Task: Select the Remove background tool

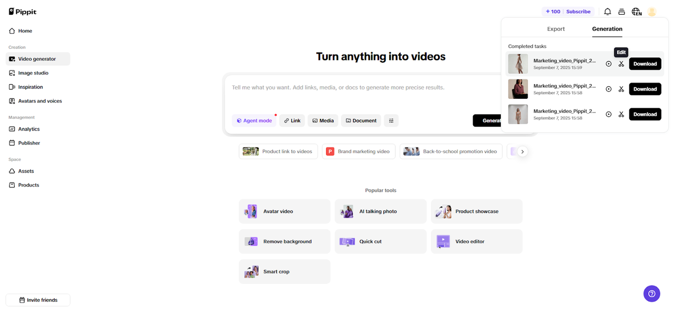Action: click(284, 241)
